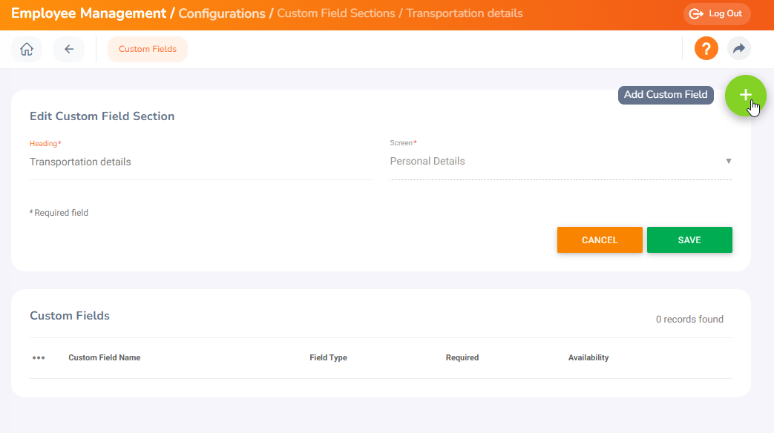Screen dimensions: 774x433
Task: Click the Home icon
Action: tap(27, 50)
